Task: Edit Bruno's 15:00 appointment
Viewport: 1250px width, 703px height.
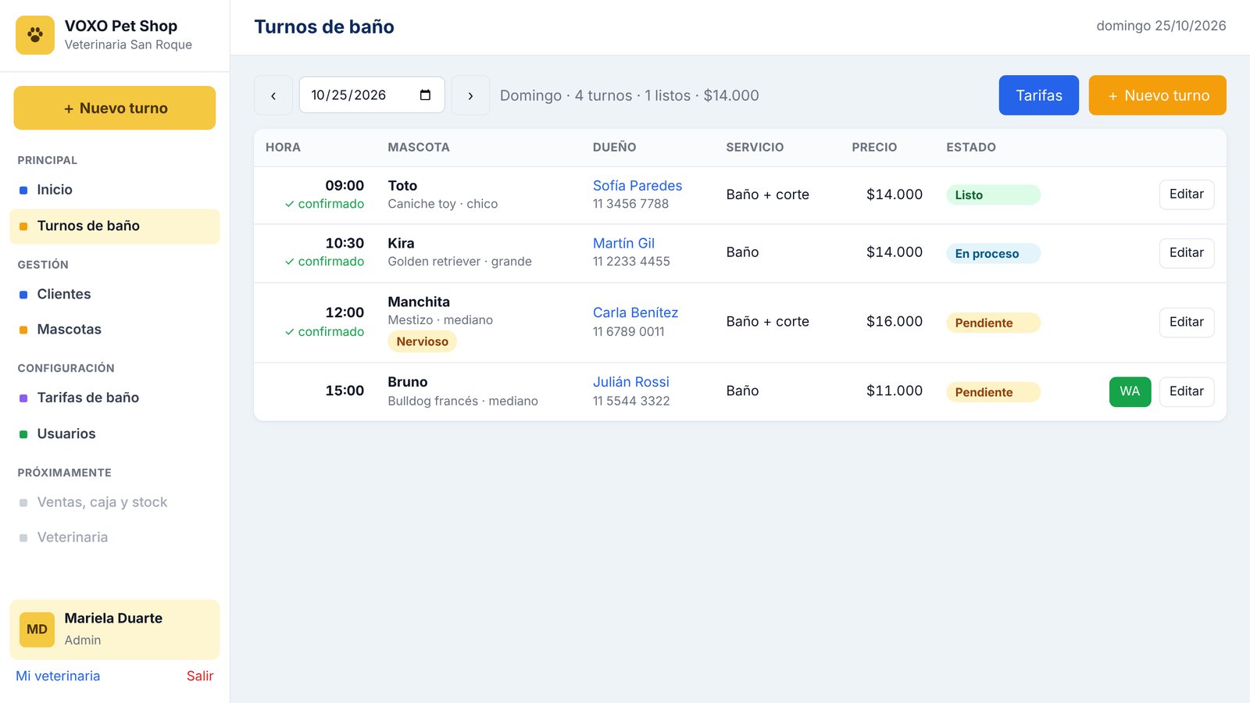Action: [1186, 391]
